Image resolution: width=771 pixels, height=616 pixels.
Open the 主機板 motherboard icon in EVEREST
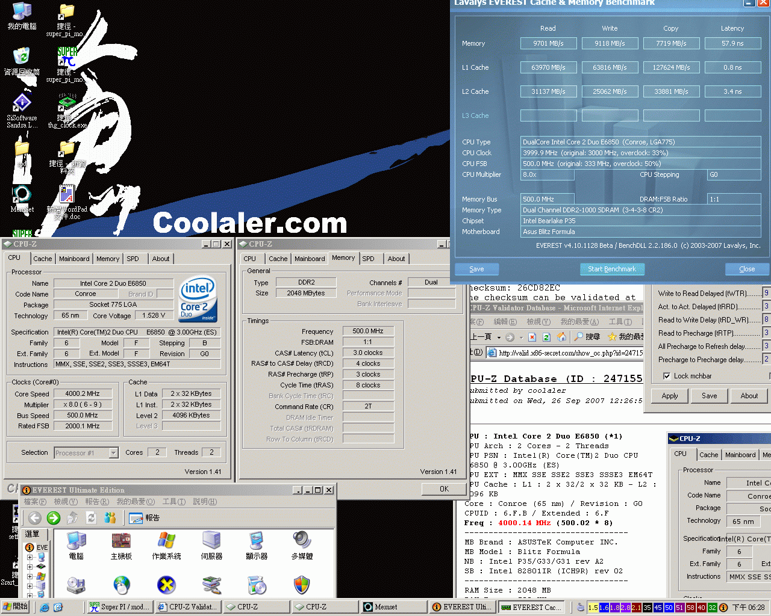click(121, 546)
